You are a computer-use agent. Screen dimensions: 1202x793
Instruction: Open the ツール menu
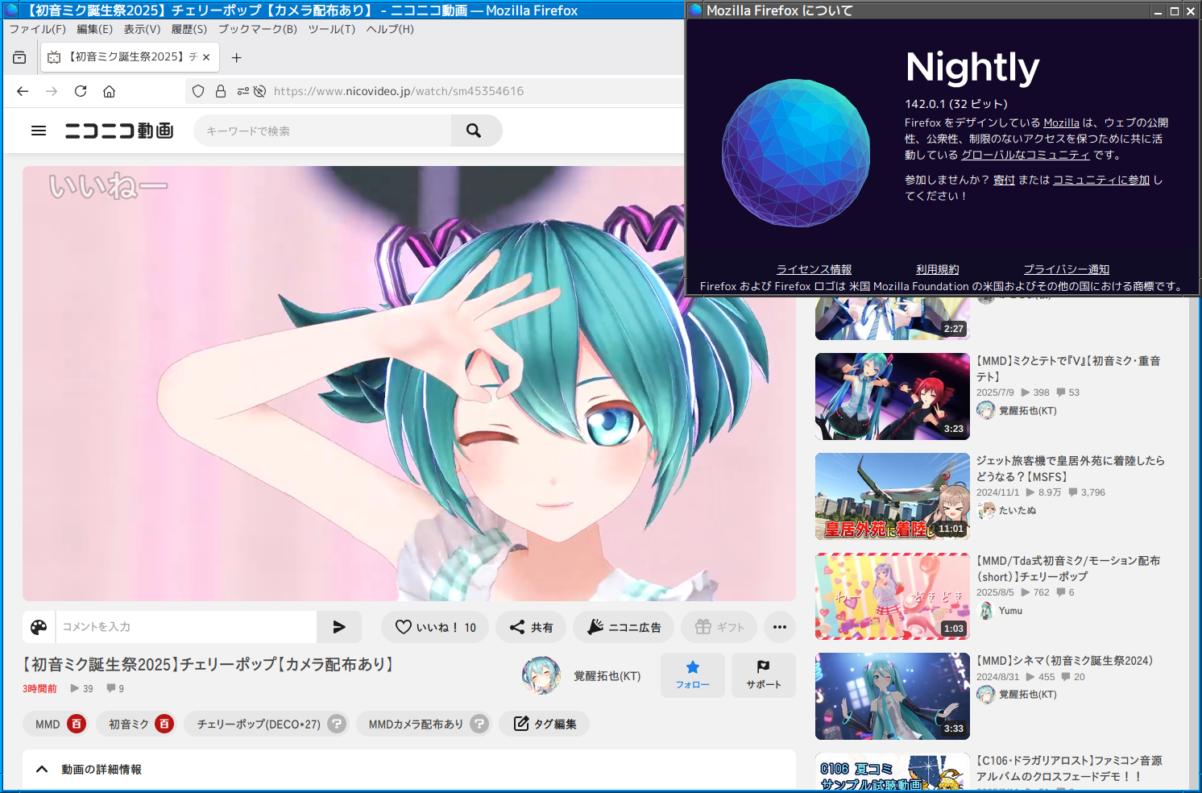[331, 29]
